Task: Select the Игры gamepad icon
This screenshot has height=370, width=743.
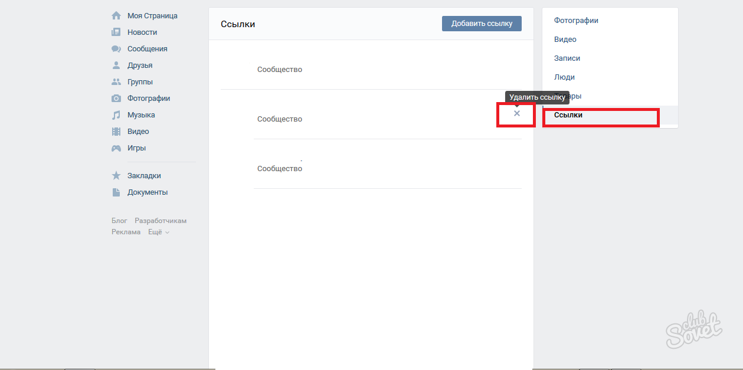Action: coord(116,148)
